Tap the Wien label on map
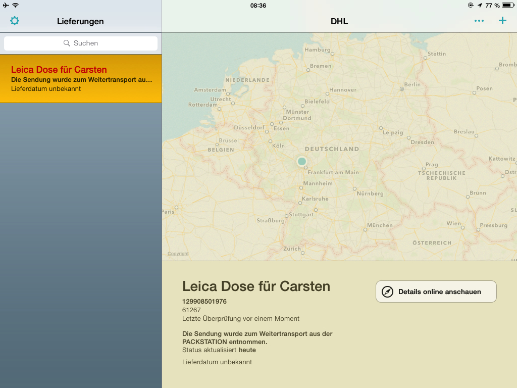The width and height of the screenshot is (517, 388). coord(454,223)
